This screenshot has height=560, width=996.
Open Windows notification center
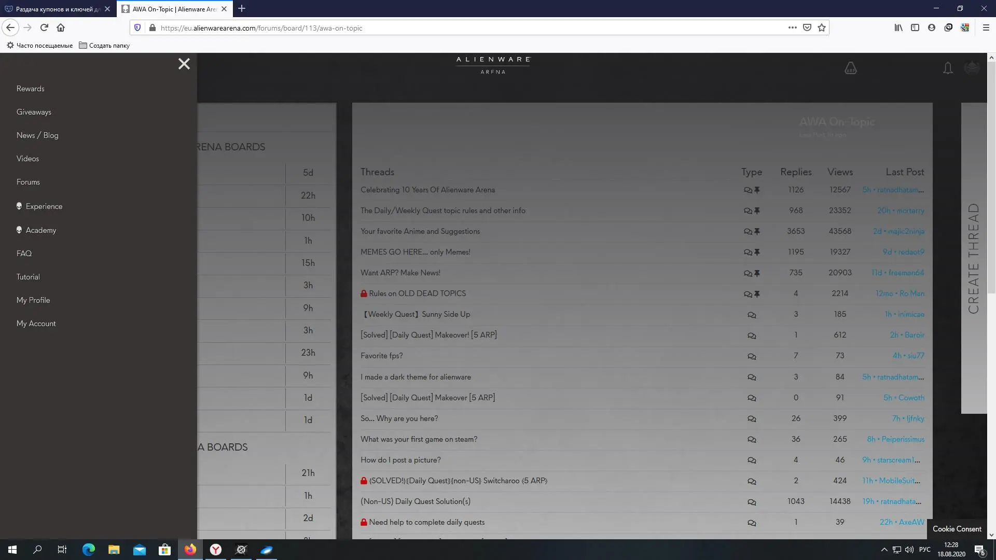980,550
